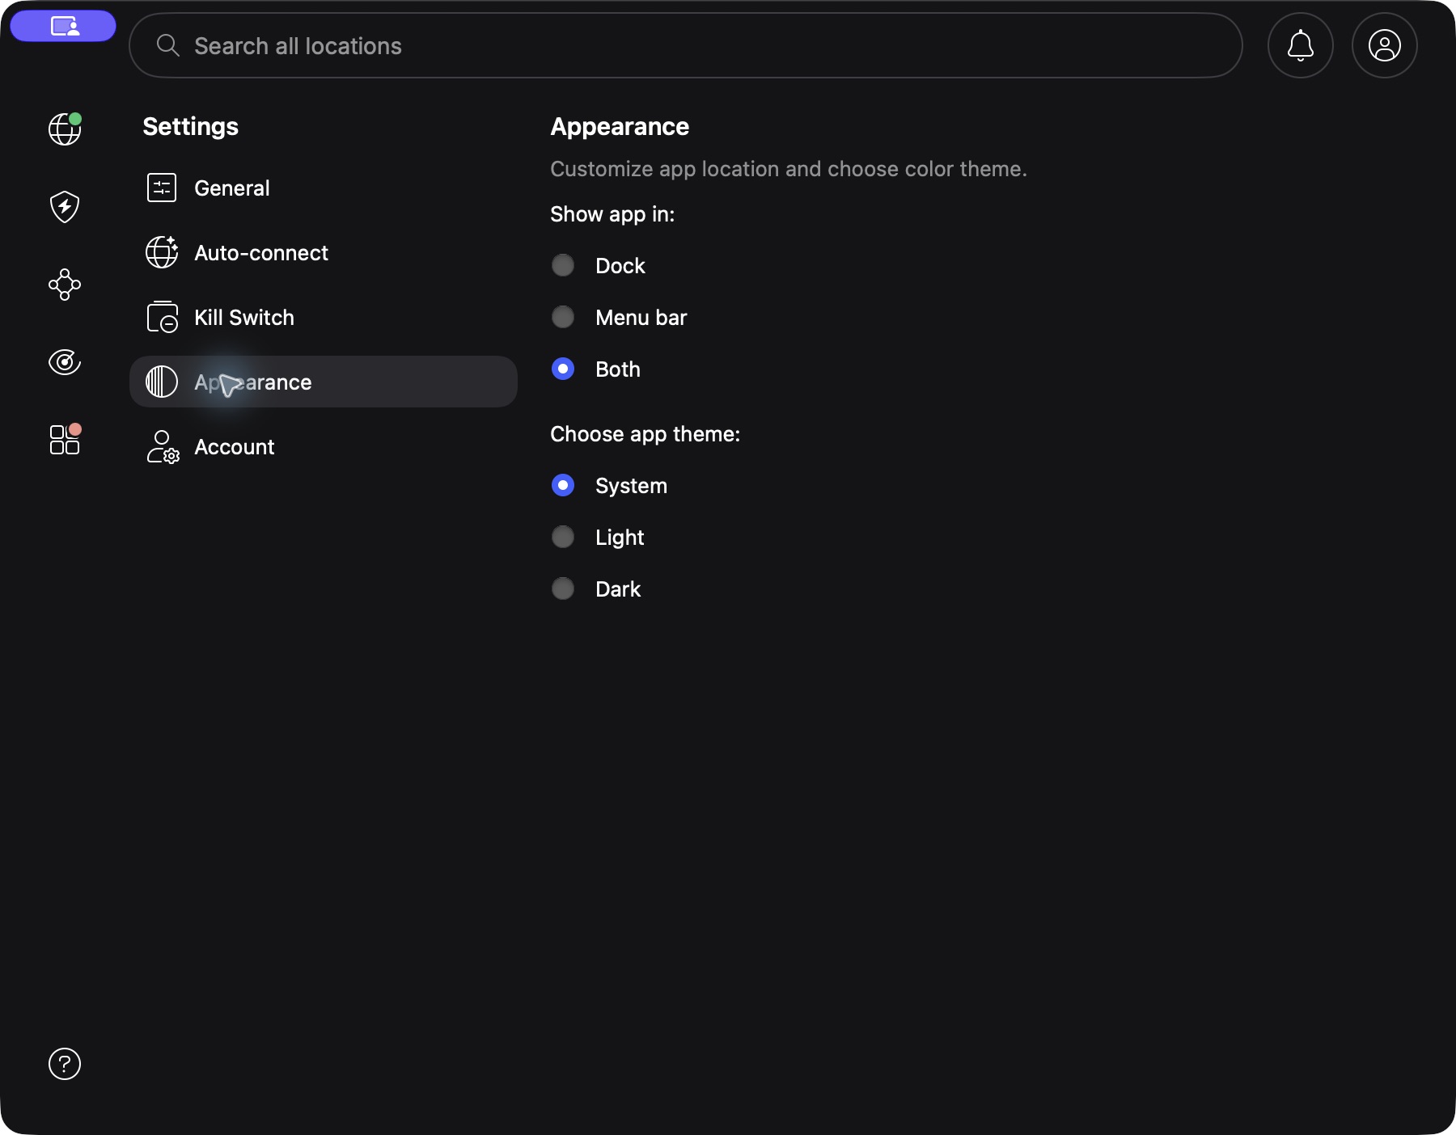Open notifications bell icon
1456x1135 pixels.
point(1301,45)
